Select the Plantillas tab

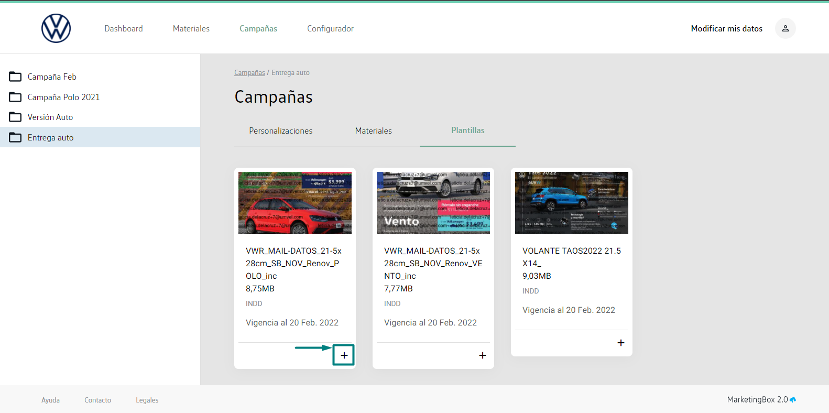tap(468, 130)
